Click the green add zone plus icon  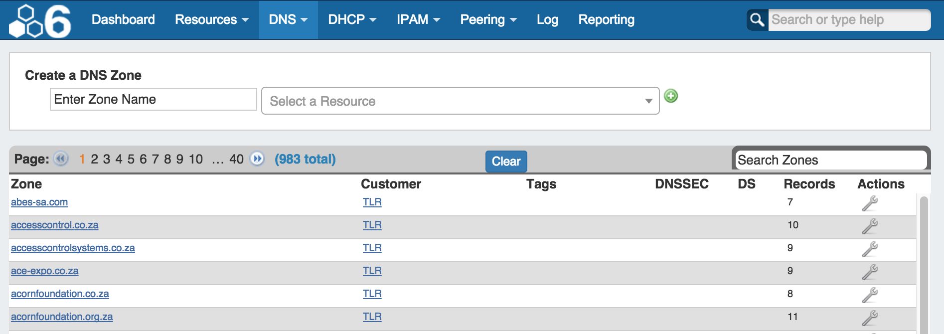pos(671,96)
